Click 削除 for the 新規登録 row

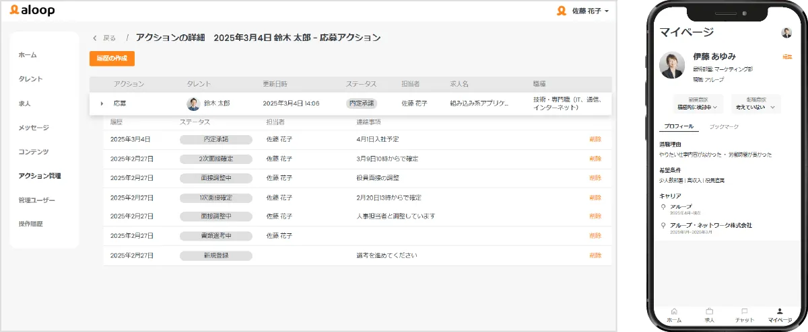pyautogui.click(x=595, y=255)
